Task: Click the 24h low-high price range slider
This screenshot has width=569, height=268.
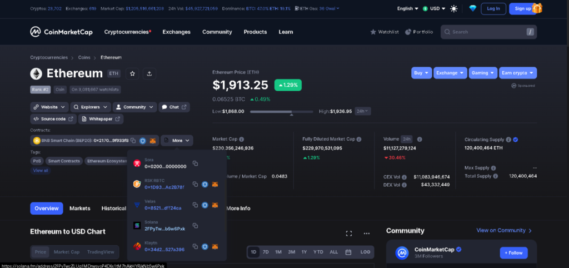Action: tap(282, 112)
